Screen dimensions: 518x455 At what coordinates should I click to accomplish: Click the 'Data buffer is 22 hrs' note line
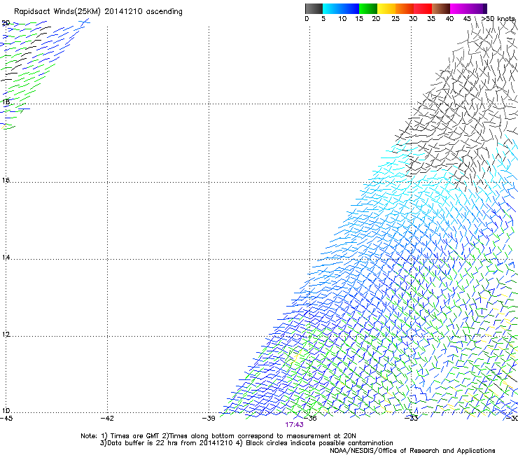[246, 443]
